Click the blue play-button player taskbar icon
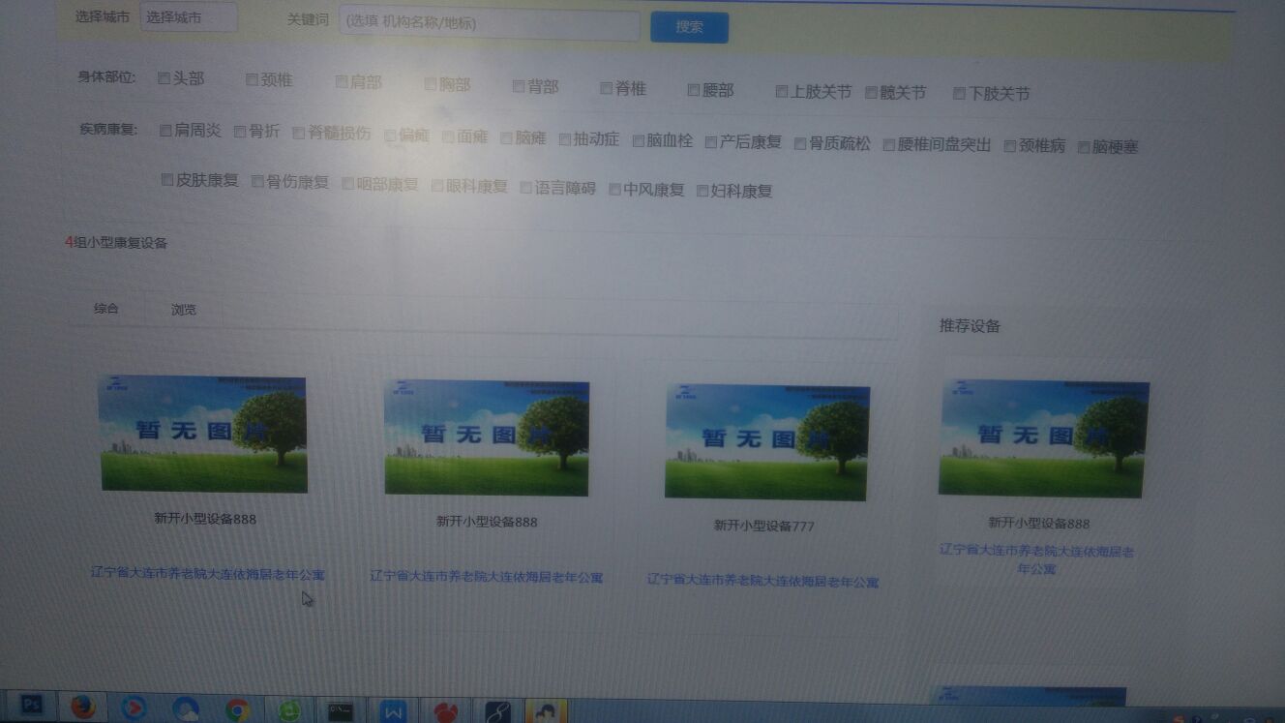The height and width of the screenshot is (723, 1285). tap(134, 708)
